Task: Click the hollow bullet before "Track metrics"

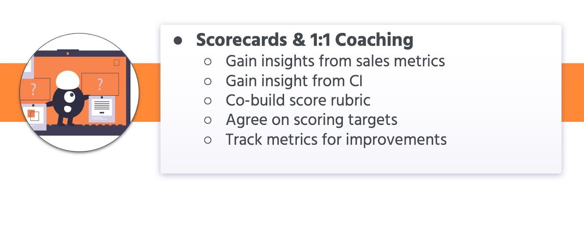Action: pos(208,140)
